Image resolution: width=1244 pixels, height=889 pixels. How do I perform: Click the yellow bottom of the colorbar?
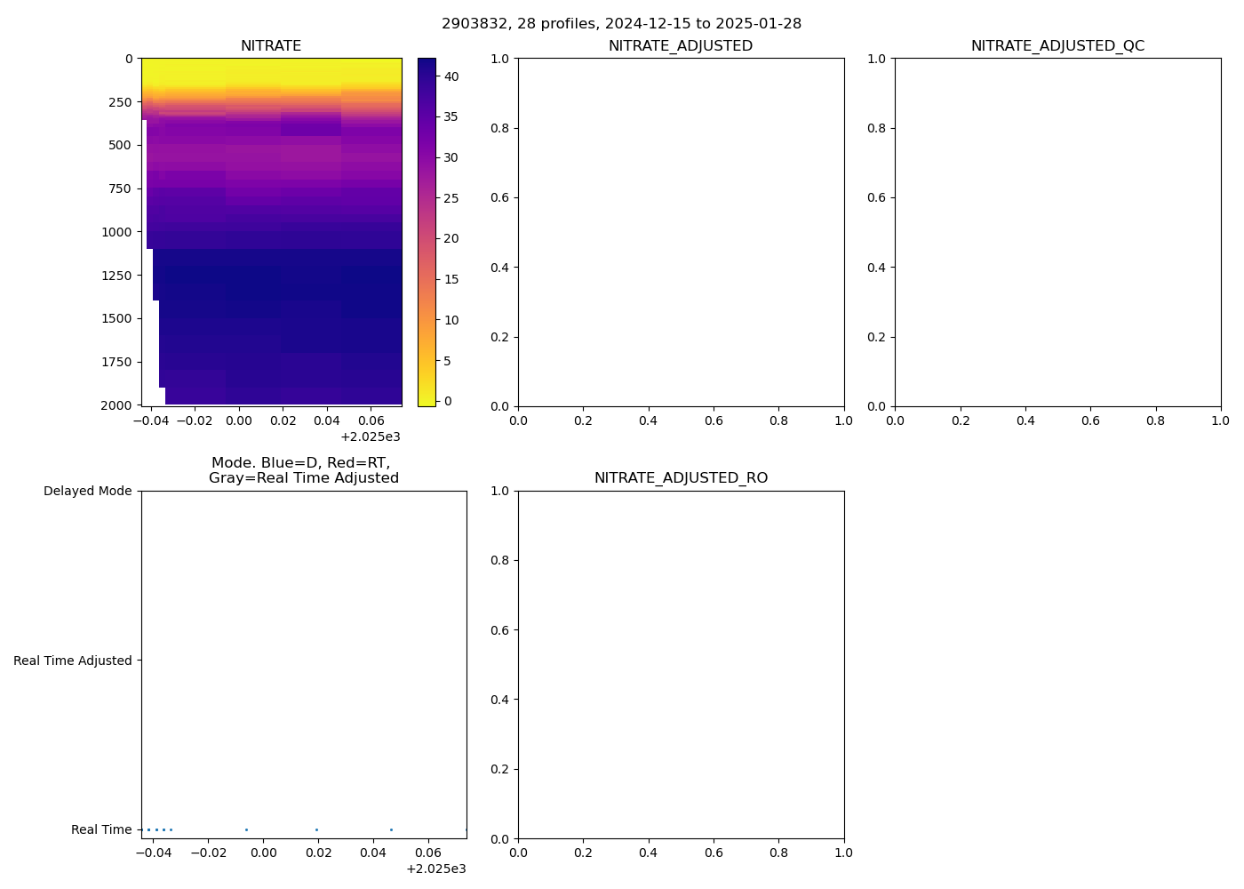tap(427, 401)
